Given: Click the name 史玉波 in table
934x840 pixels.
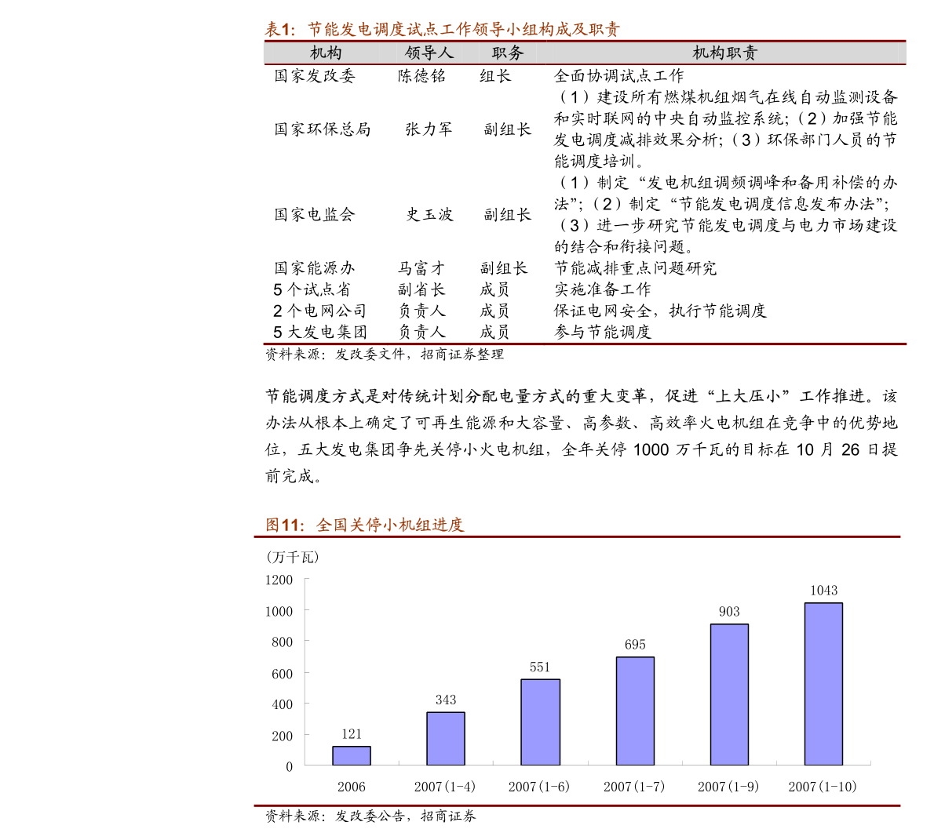Looking at the screenshot, I should click(429, 214).
